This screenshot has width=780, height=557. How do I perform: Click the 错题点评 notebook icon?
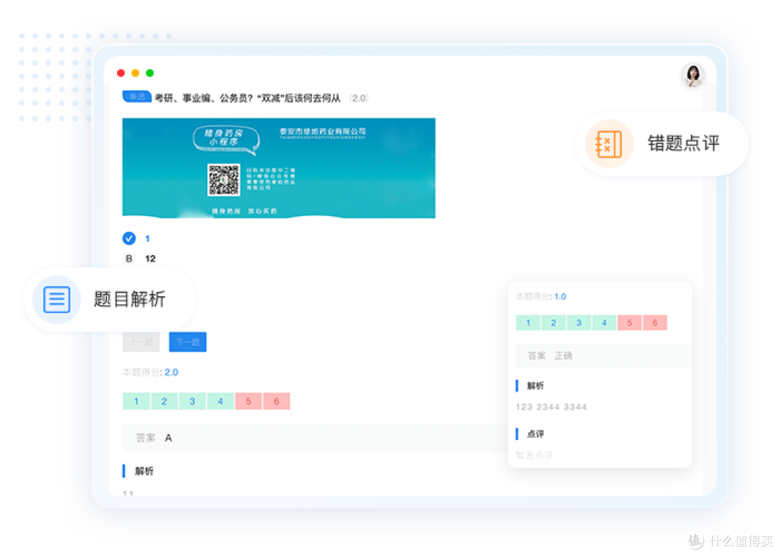[x=609, y=144]
